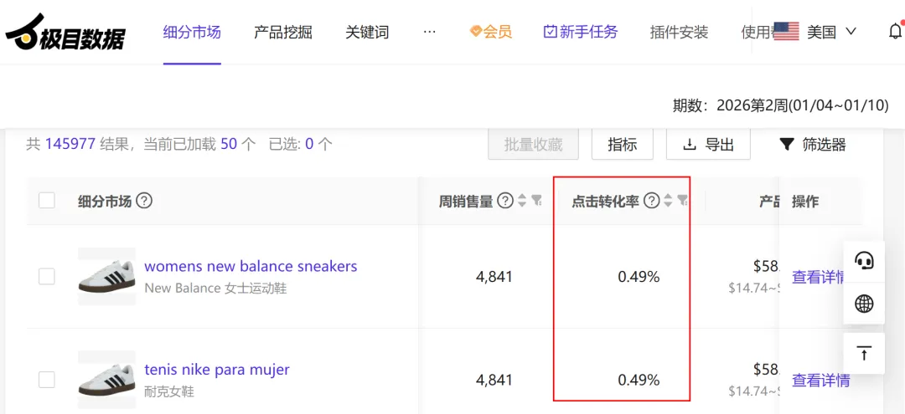Click help icon next to 细分市场 header

[144, 201]
